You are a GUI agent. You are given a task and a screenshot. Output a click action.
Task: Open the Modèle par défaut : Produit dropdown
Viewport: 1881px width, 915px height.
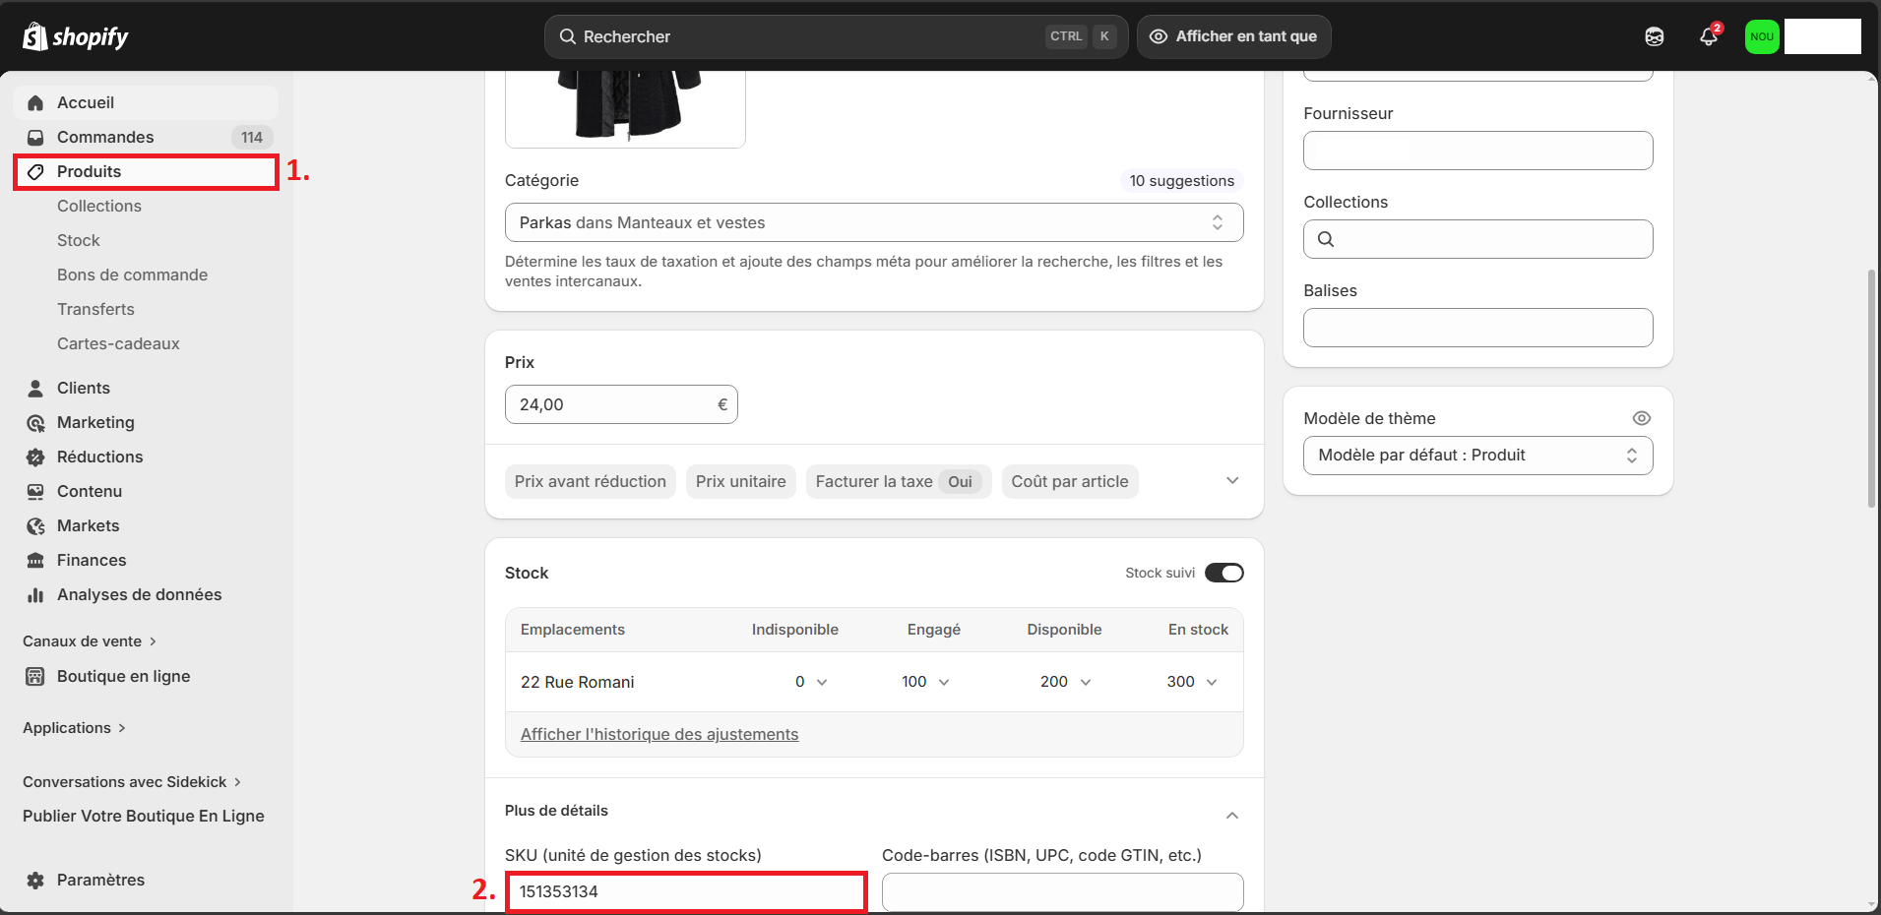click(1476, 456)
